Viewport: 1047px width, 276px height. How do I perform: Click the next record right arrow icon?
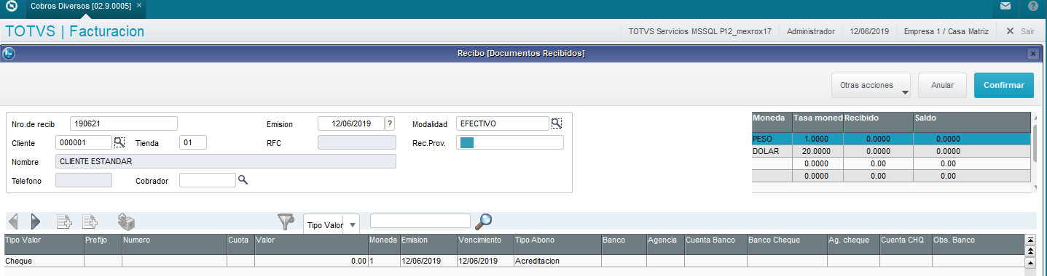click(x=35, y=222)
